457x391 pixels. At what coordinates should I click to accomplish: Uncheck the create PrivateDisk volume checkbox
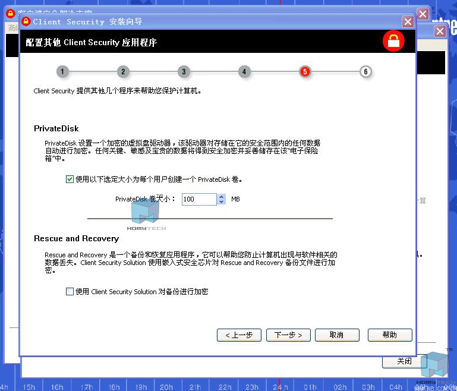pos(70,179)
